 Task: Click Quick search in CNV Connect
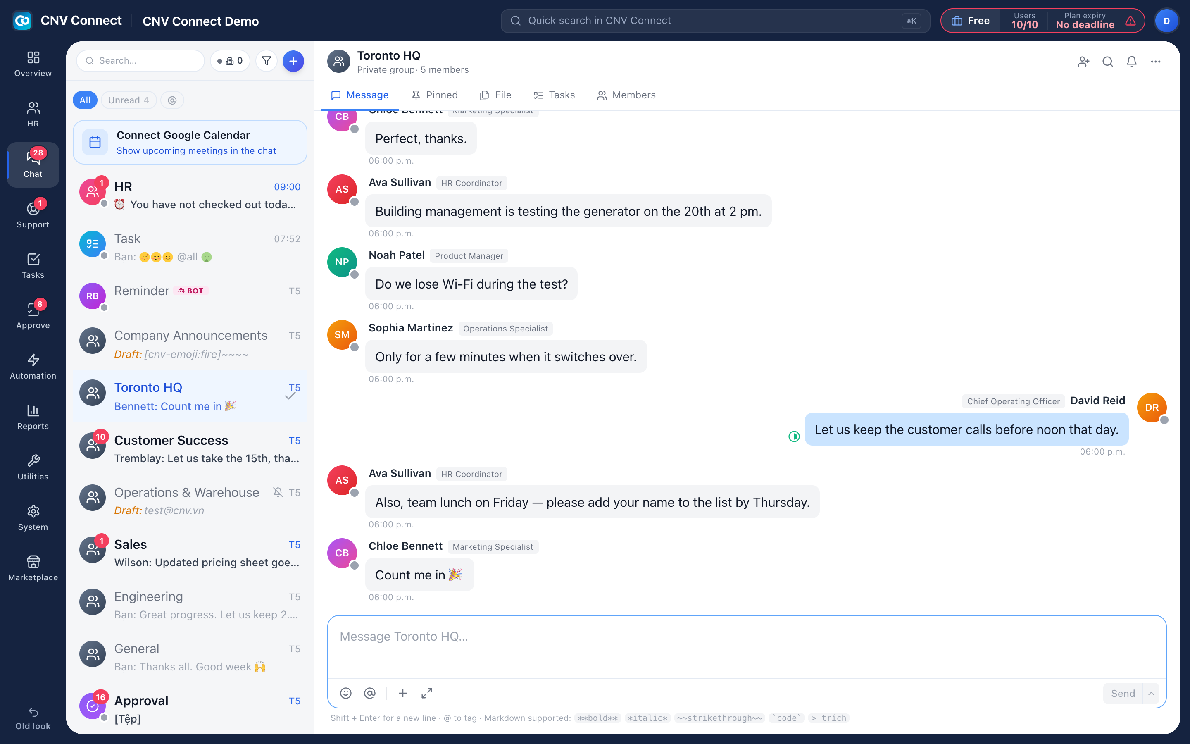(715, 21)
